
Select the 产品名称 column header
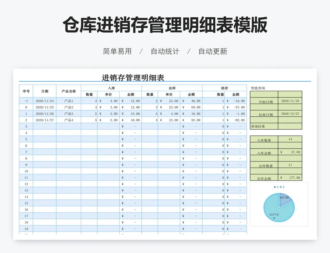click(68, 91)
